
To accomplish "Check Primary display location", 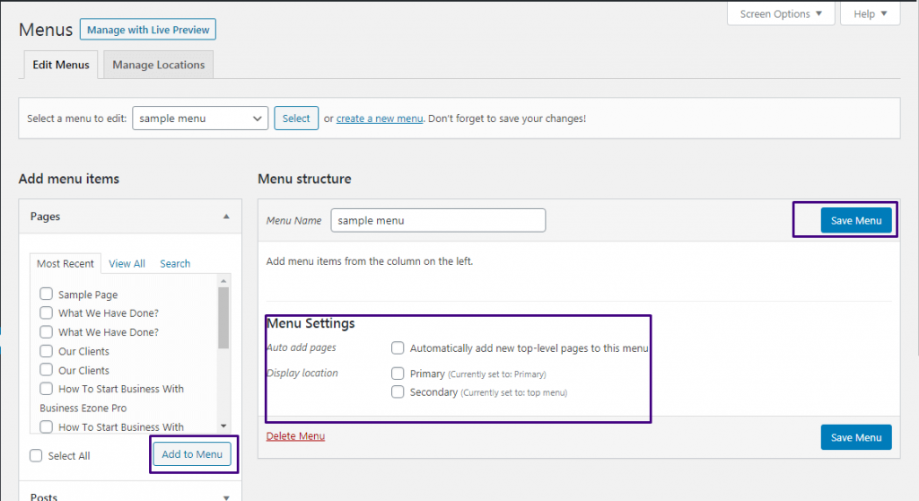I will [x=398, y=374].
